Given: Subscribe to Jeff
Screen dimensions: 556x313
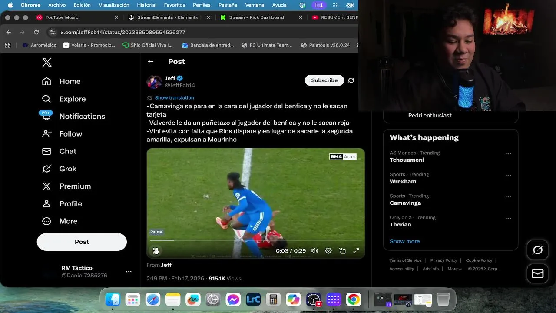Looking at the screenshot, I should pyautogui.click(x=324, y=80).
